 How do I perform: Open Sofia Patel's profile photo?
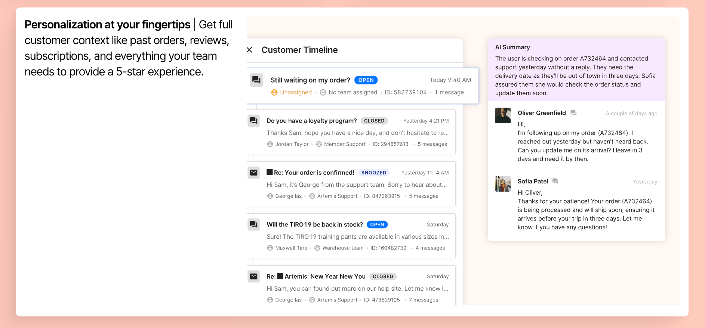pyautogui.click(x=503, y=184)
